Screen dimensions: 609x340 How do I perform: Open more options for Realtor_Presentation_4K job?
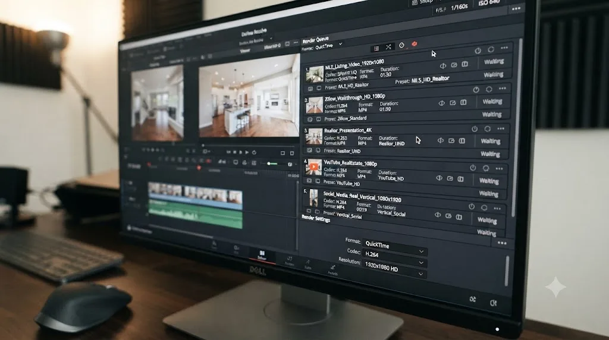point(501,128)
